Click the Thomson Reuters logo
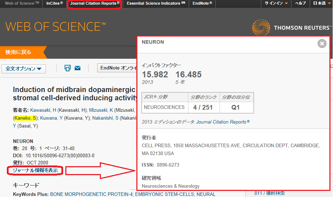The width and height of the screenshot is (333, 197). [291, 27]
